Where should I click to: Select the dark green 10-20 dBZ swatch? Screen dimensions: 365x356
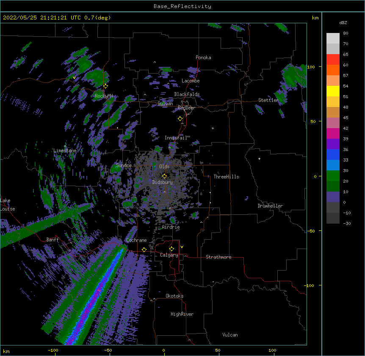tap(333, 186)
